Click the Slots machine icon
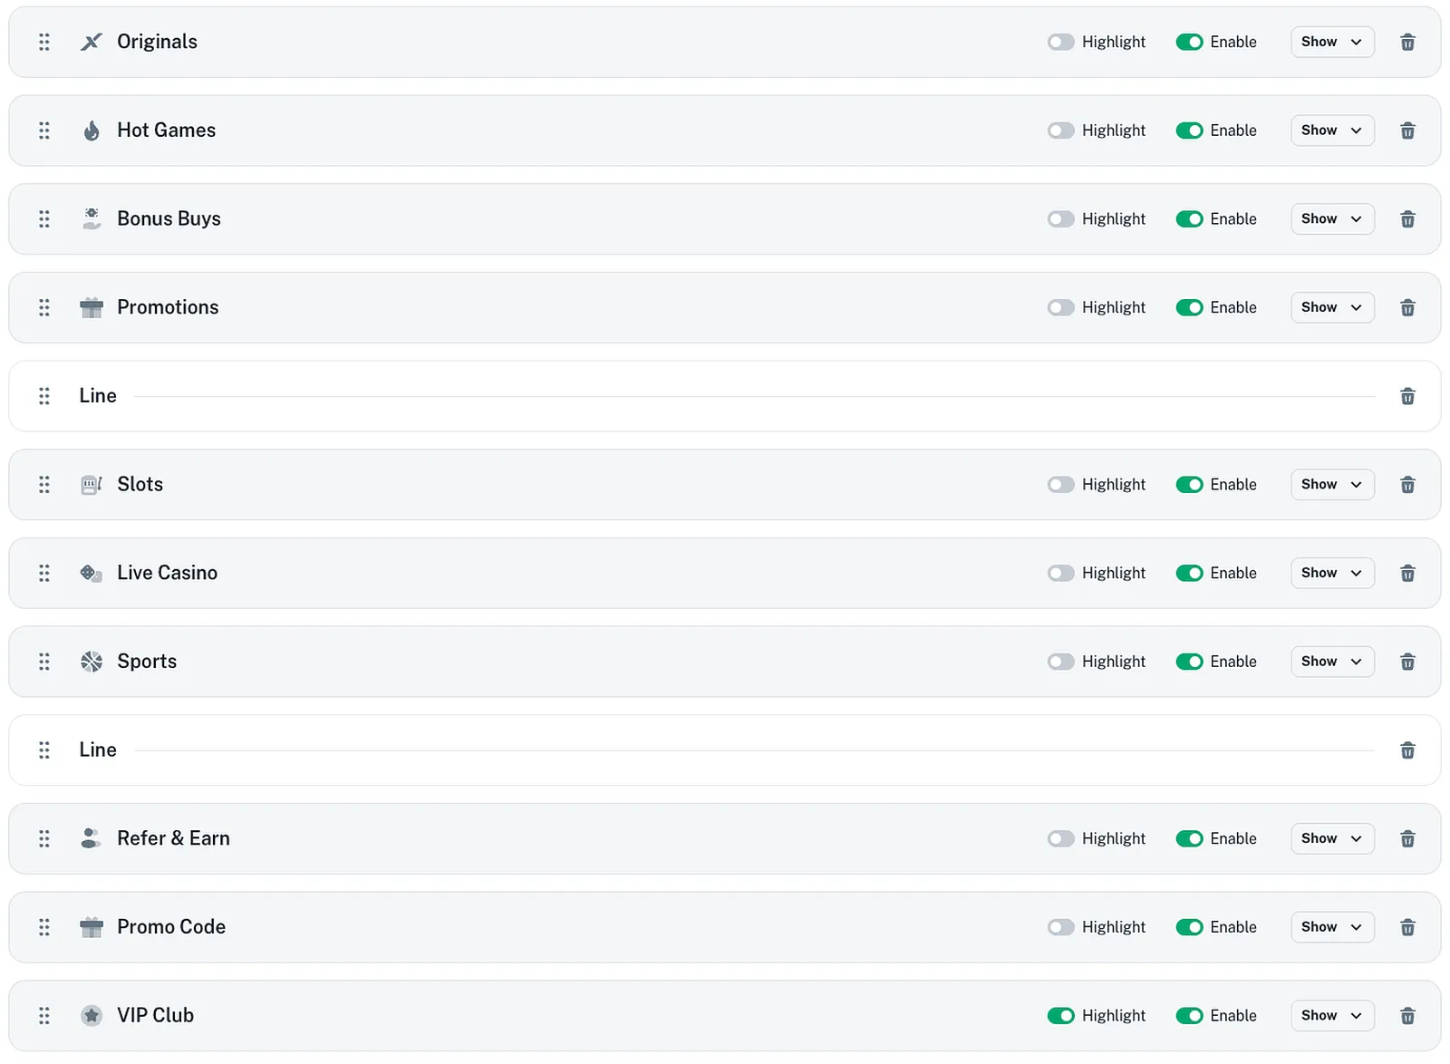 (x=92, y=484)
